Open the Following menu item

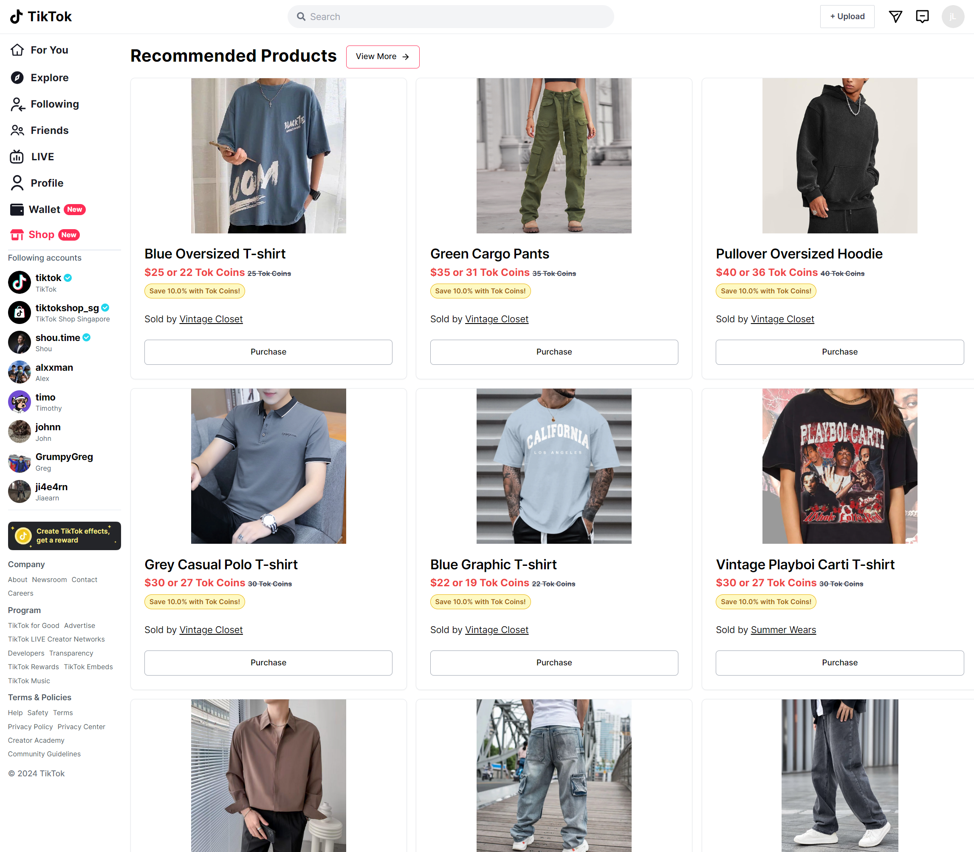[54, 104]
